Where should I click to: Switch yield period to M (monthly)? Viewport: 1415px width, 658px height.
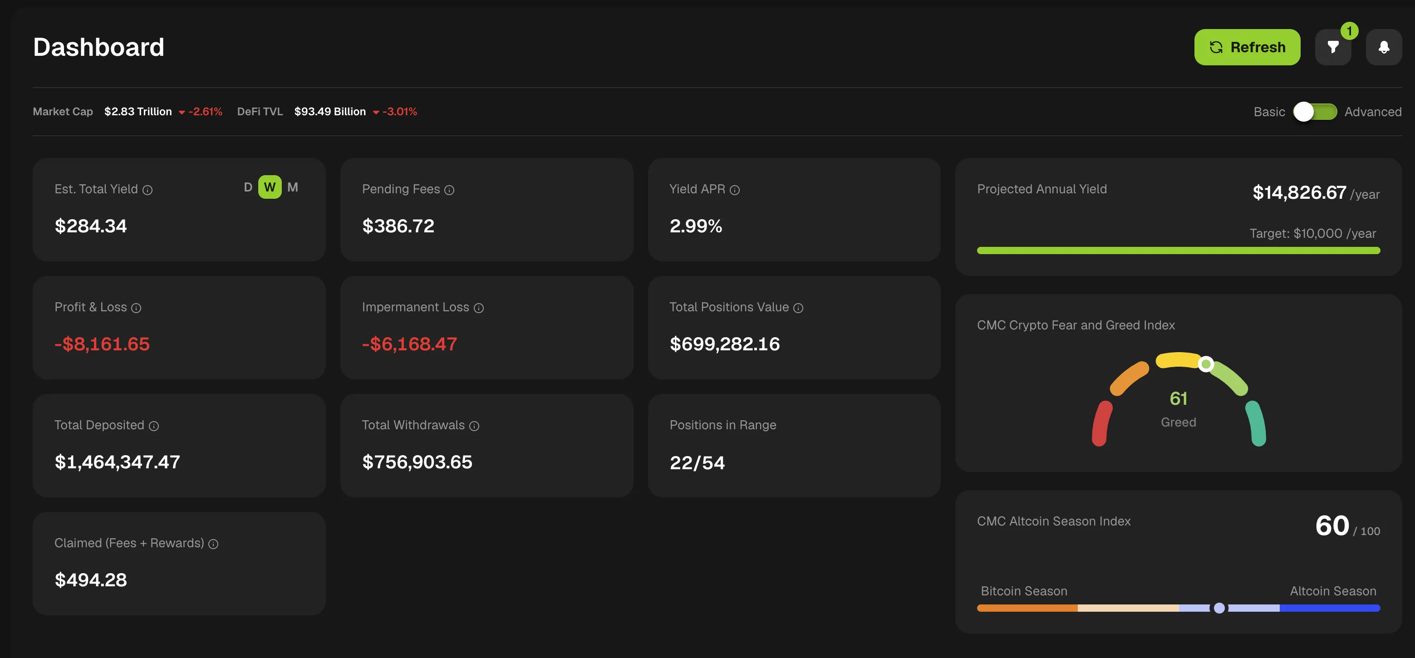pos(293,187)
